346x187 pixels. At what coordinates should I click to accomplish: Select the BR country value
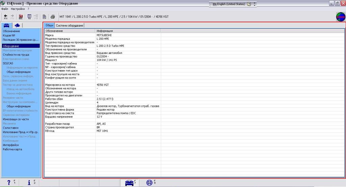98,127
